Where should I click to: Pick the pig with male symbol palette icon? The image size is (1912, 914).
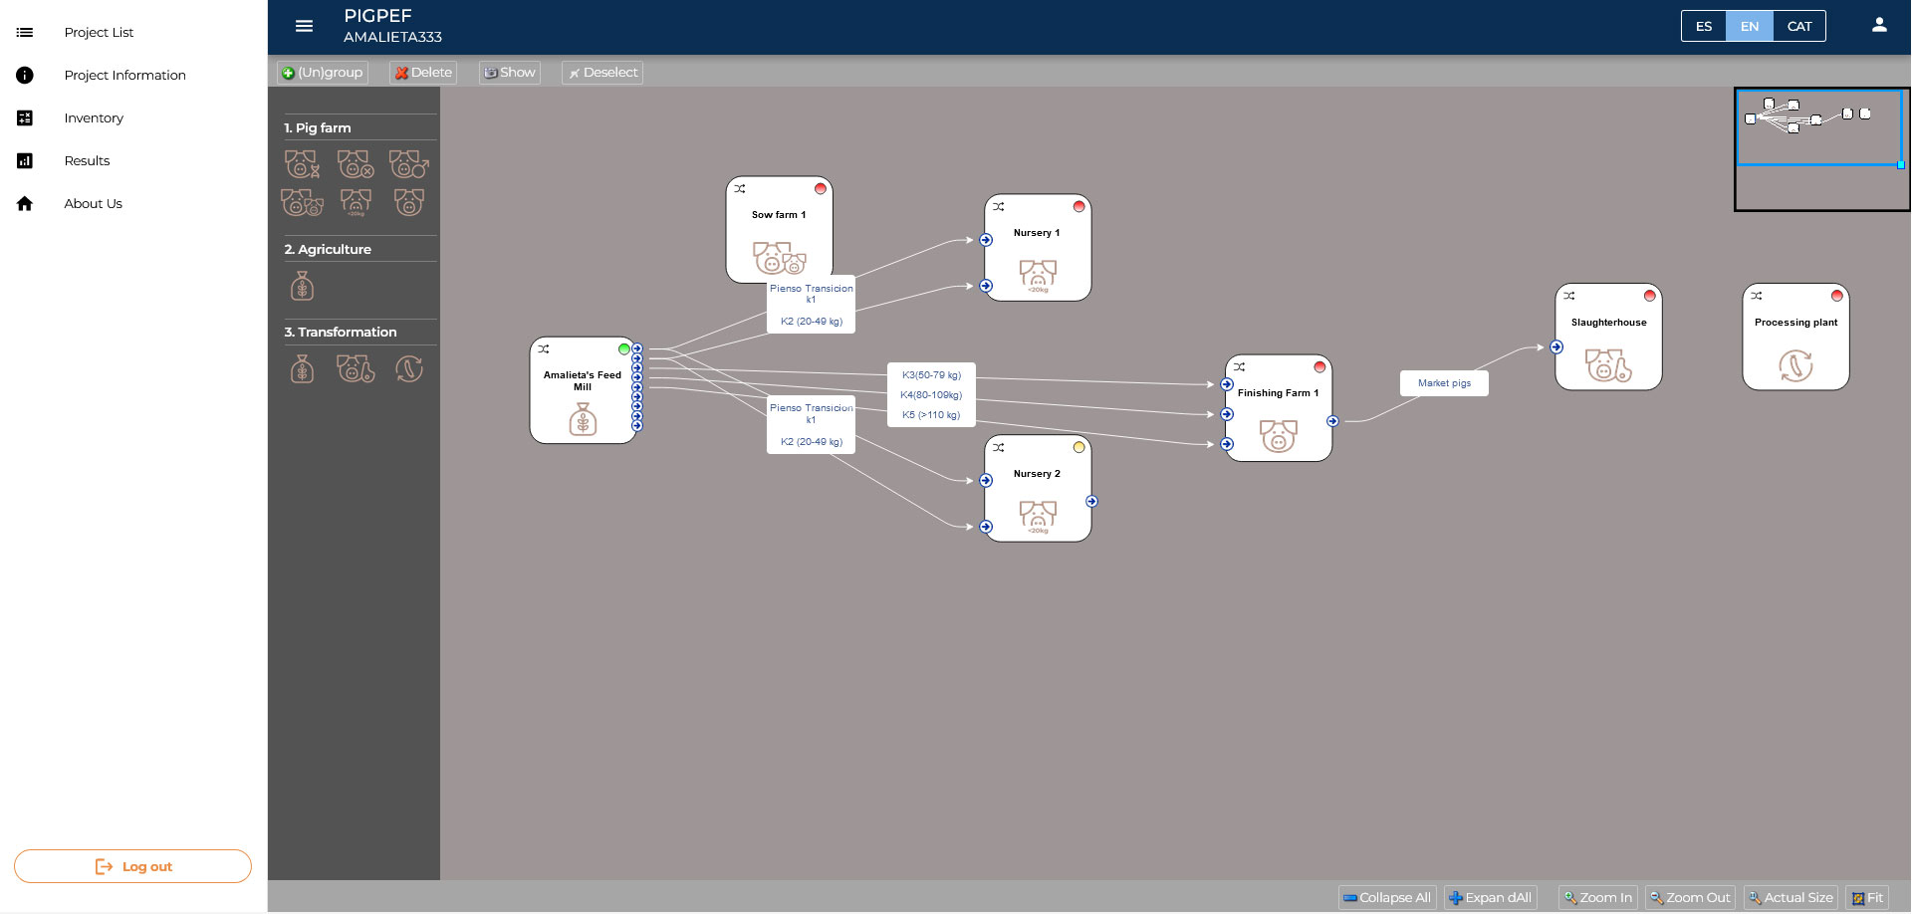(408, 163)
